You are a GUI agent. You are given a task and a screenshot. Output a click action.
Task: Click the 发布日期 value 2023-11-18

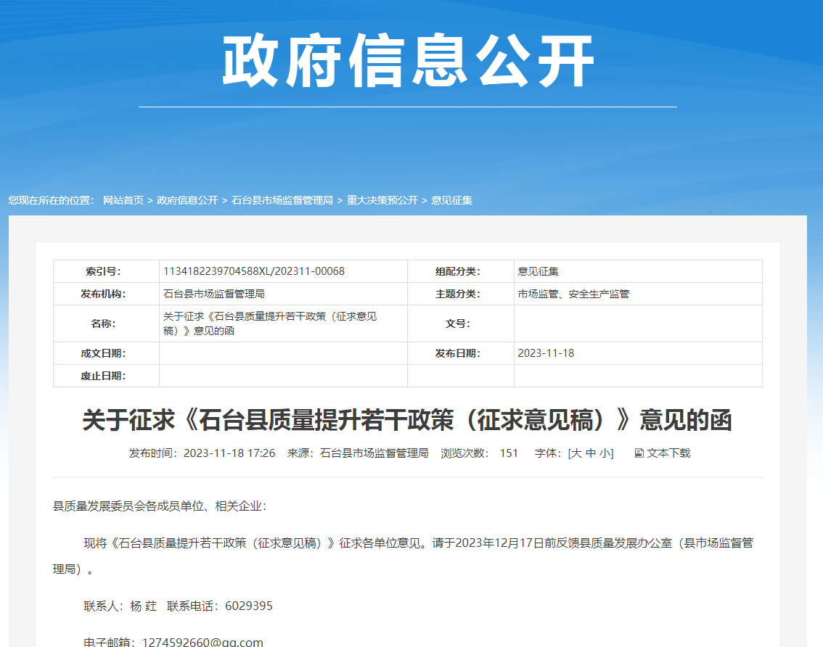coord(546,353)
